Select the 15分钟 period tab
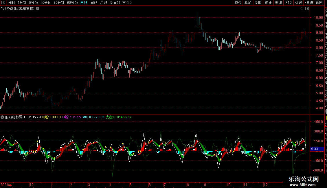The width and height of the screenshot is (327, 188). point(45,3)
